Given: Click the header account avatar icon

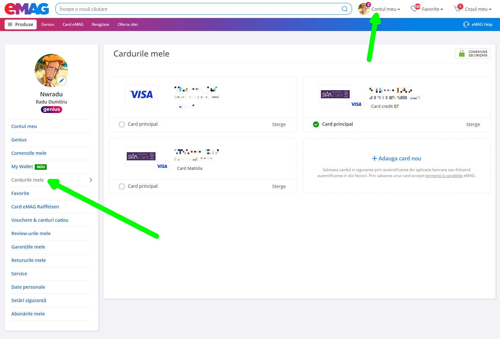Looking at the screenshot, I should click(x=364, y=9).
